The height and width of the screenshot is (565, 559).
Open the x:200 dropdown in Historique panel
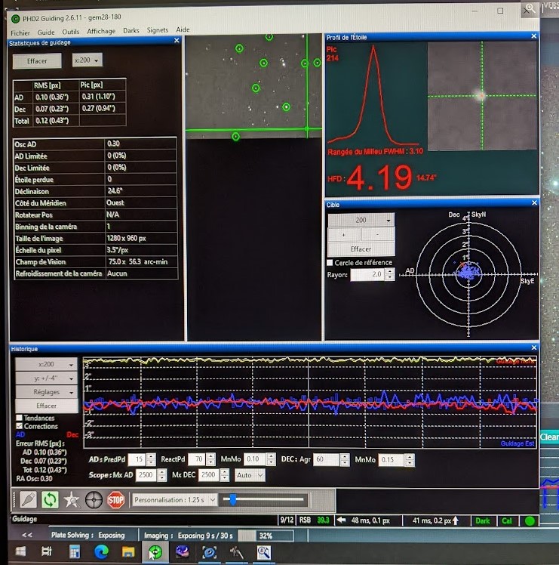pyautogui.click(x=46, y=364)
